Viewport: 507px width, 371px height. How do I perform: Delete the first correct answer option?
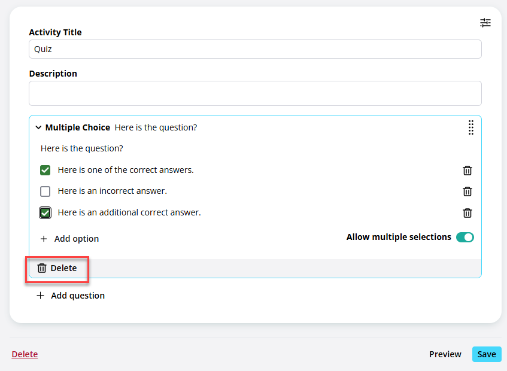point(467,171)
